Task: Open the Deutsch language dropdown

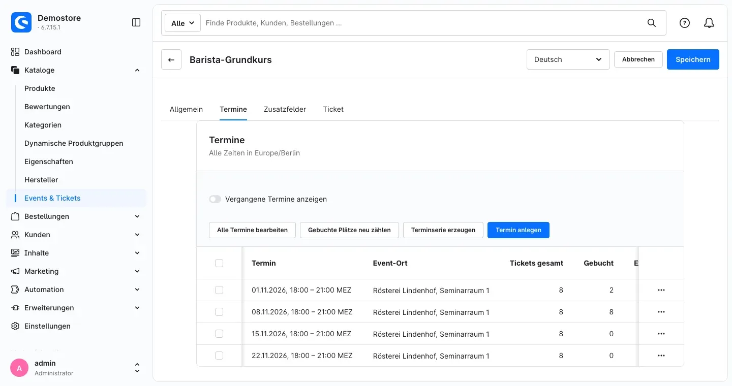Action: coord(568,59)
